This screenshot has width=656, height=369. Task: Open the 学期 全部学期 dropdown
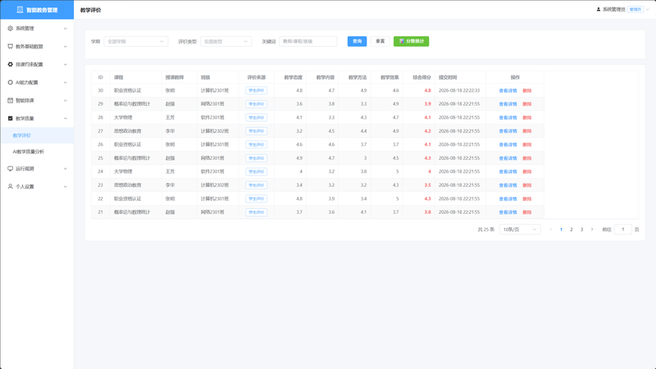[x=135, y=42]
